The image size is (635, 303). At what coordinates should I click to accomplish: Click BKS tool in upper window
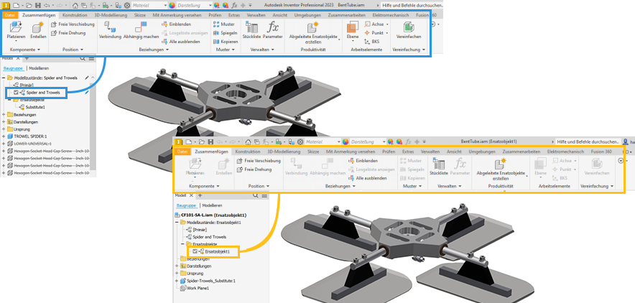click(372, 42)
